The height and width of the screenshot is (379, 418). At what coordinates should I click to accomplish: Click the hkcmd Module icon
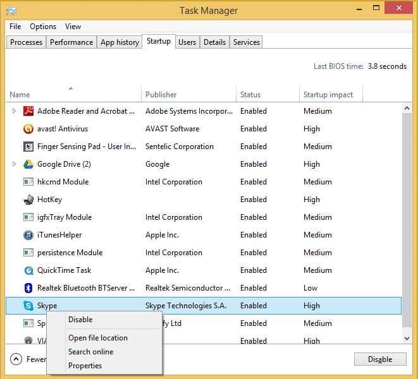(28, 182)
